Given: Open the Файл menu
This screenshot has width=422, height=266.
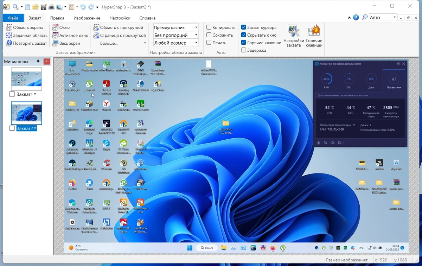Looking at the screenshot, I should (x=13, y=18).
